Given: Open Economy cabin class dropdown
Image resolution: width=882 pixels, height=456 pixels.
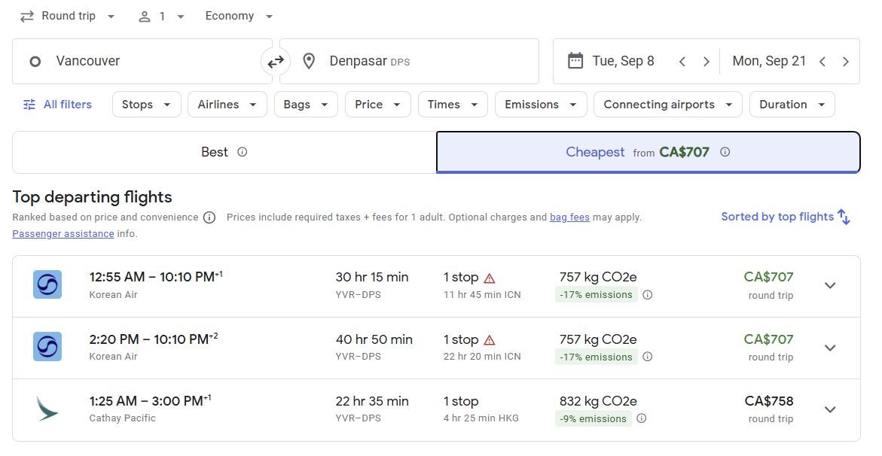Looking at the screenshot, I should click(x=239, y=16).
